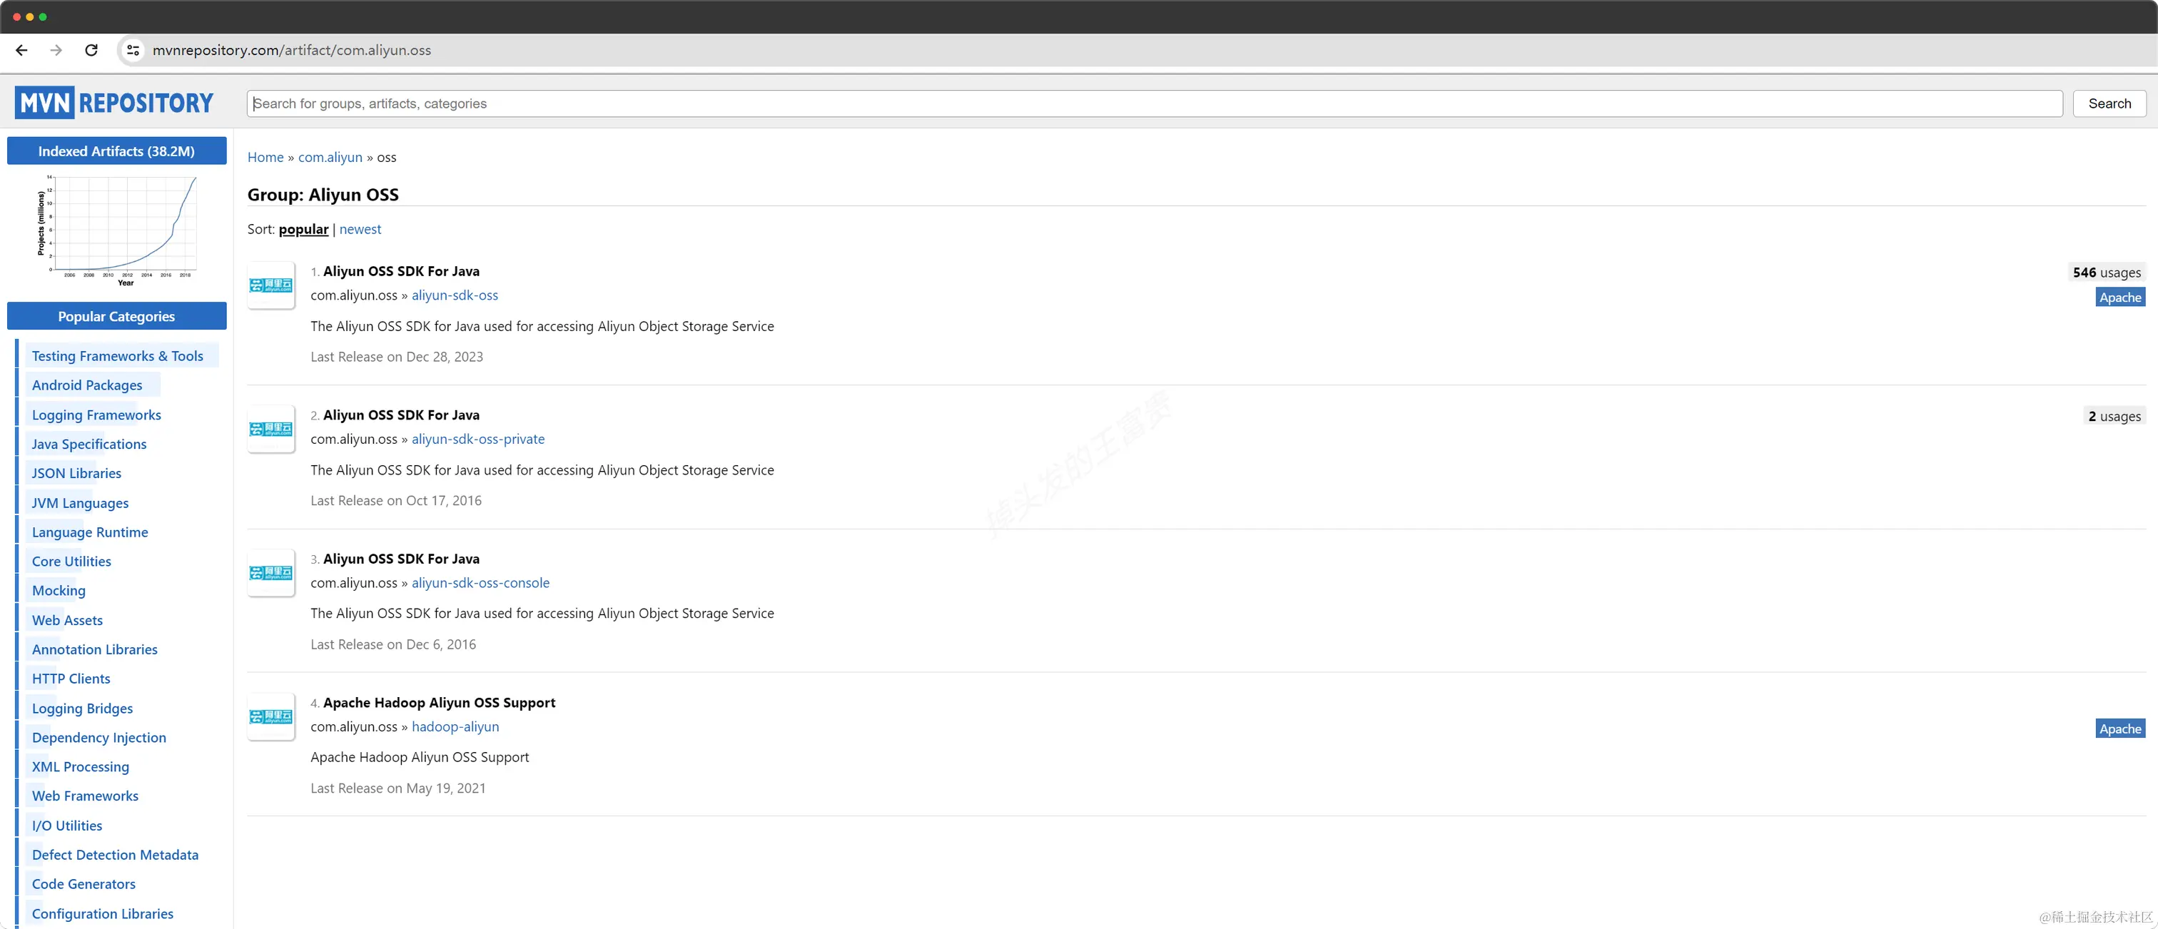This screenshot has width=2158, height=929.
Task: Open first Aliyun OSS SDK For Java title
Action: click(401, 271)
